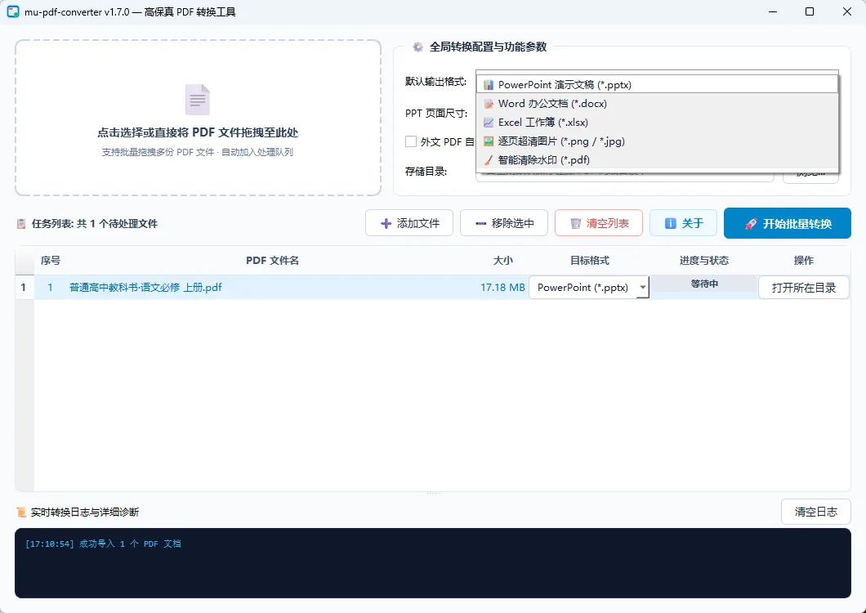Choose Excel 工作簿 (*.xlsx) option
This screenshot has width=866, height=613.
[x=657, y=122]
